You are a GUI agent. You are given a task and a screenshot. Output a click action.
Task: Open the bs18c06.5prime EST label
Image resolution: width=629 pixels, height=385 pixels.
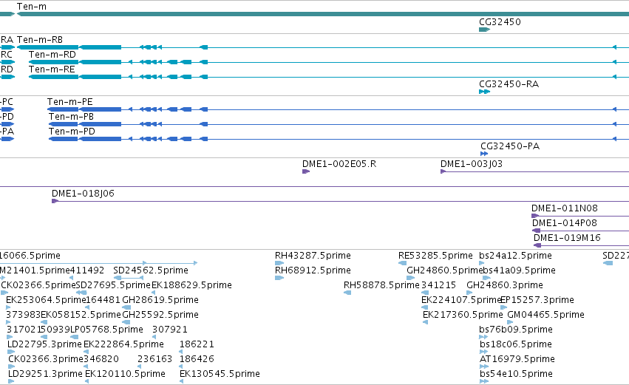click(515, 344)
